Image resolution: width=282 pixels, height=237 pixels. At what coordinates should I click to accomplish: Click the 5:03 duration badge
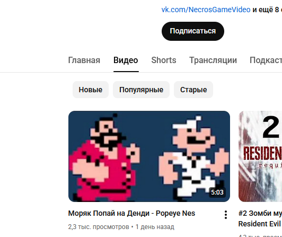[x=217, y=192]
